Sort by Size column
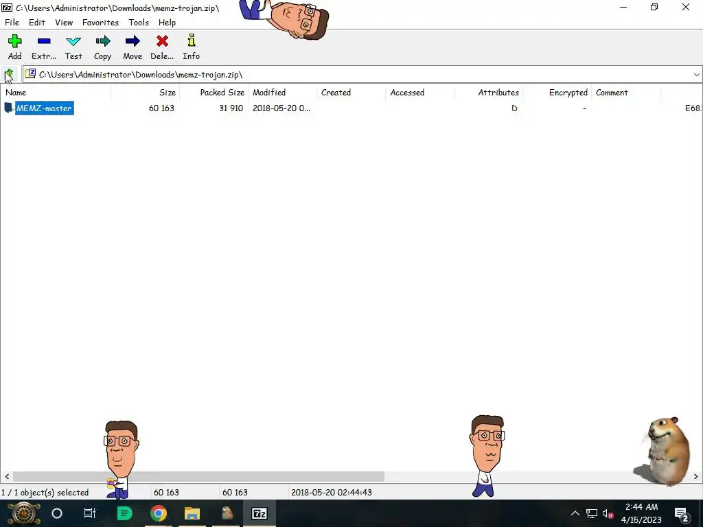 pos(146,93)
